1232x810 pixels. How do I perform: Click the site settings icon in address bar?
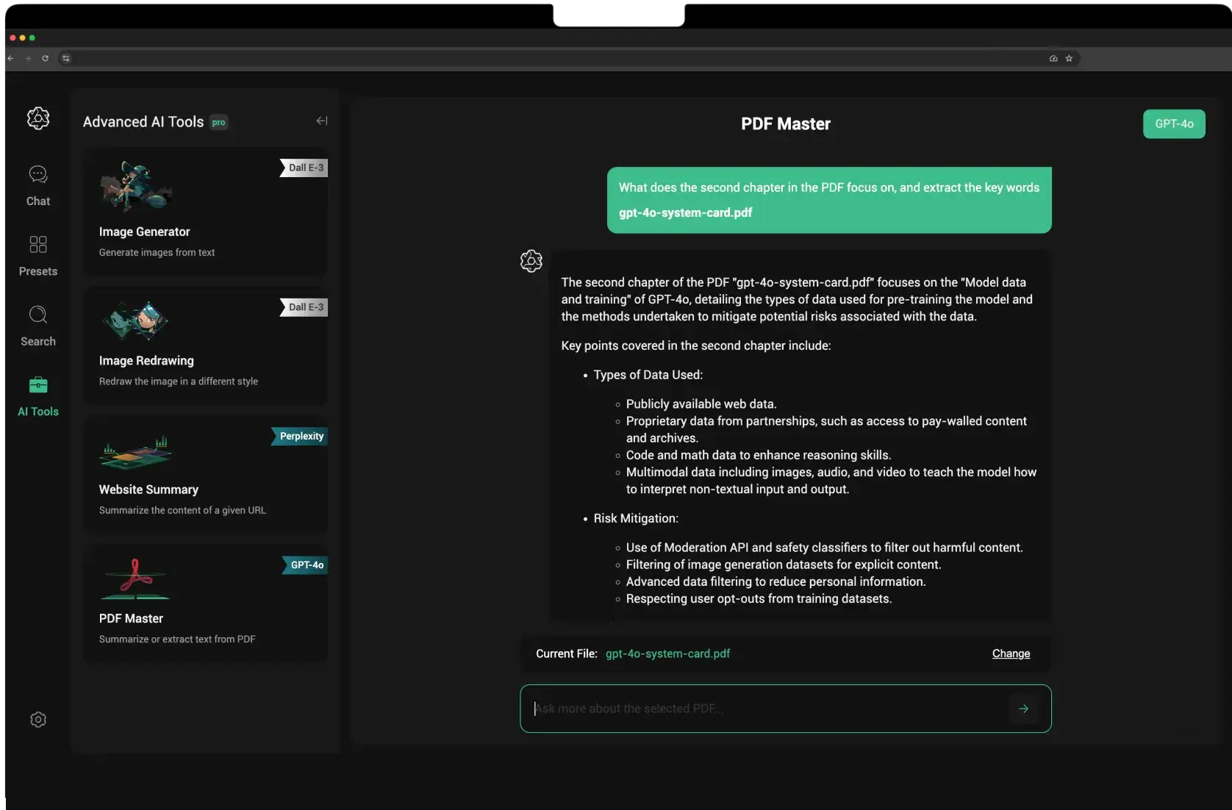(x=66, y=58)
